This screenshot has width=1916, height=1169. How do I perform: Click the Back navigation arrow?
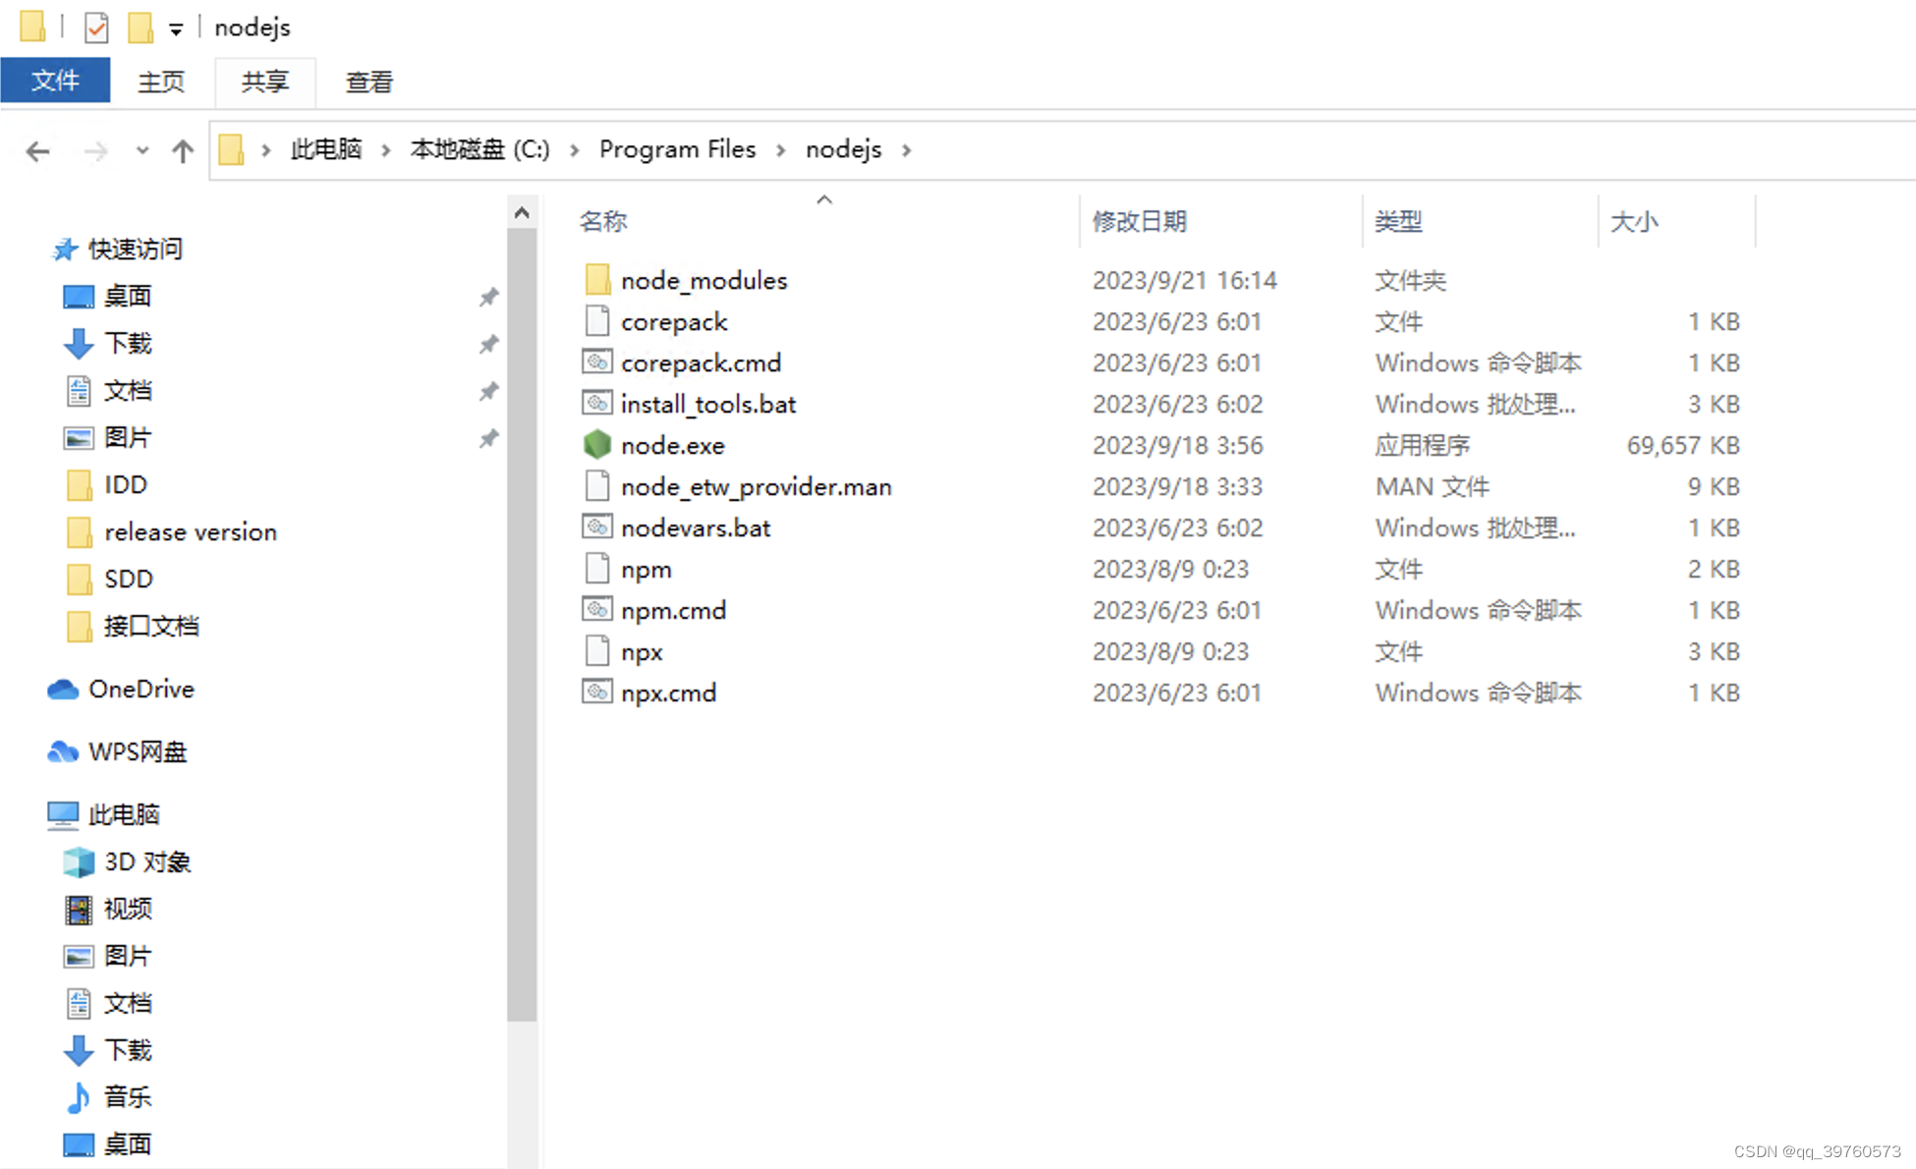point(37,151)
